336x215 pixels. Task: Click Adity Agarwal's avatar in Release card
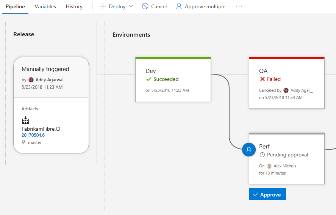coord(31,80)
